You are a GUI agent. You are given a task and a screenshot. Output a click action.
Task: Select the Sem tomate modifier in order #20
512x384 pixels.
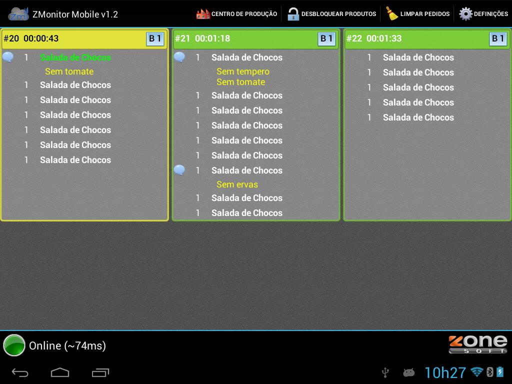pos(69,71)
